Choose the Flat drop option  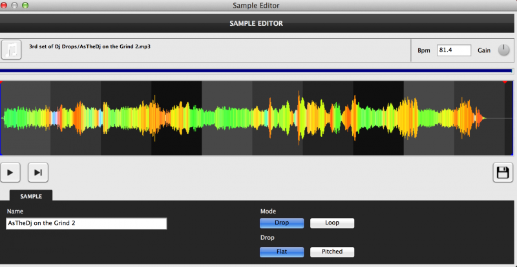(281, 252)
